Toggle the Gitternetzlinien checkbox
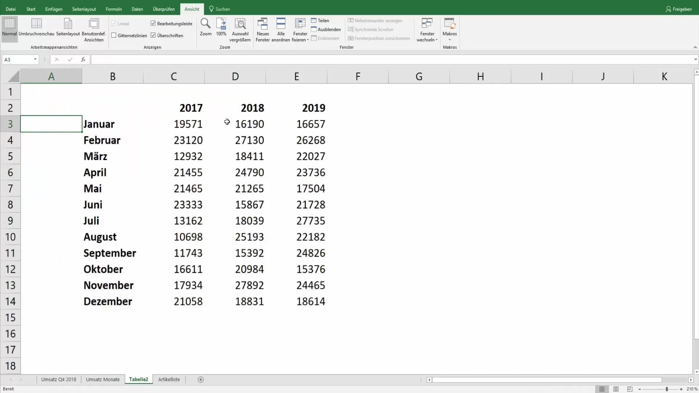Screen dimensions: 699x393 (114, 35)
